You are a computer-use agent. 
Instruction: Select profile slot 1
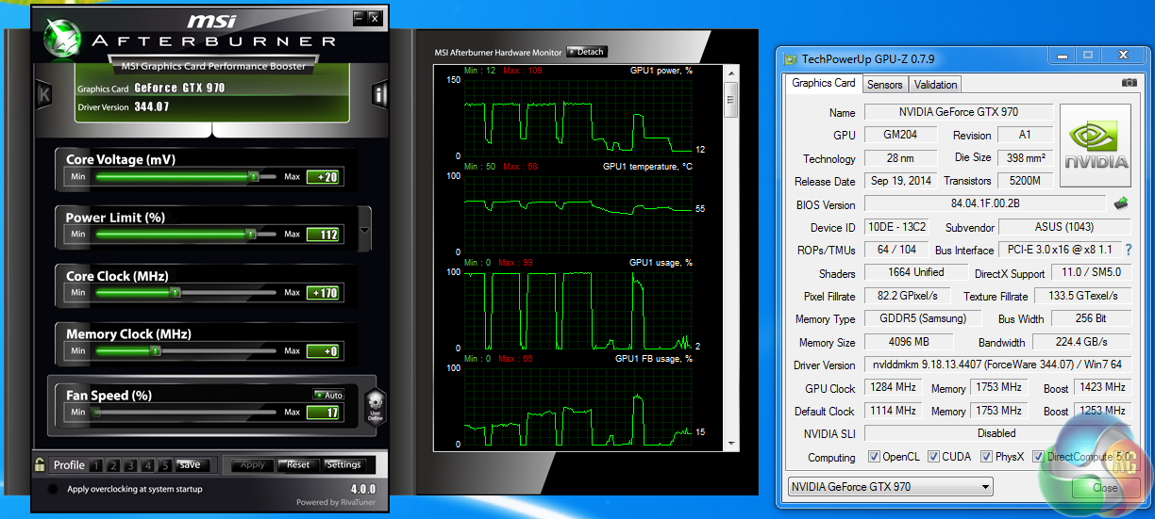(98, 465)
